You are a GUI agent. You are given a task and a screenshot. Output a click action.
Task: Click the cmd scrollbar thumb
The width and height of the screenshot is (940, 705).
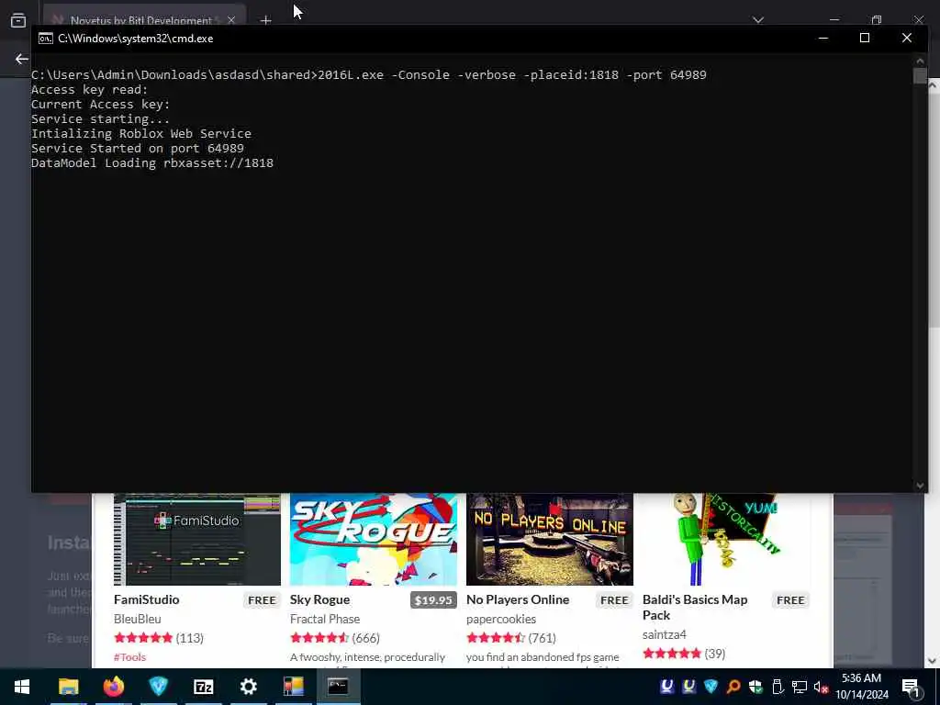pos(920,76)
